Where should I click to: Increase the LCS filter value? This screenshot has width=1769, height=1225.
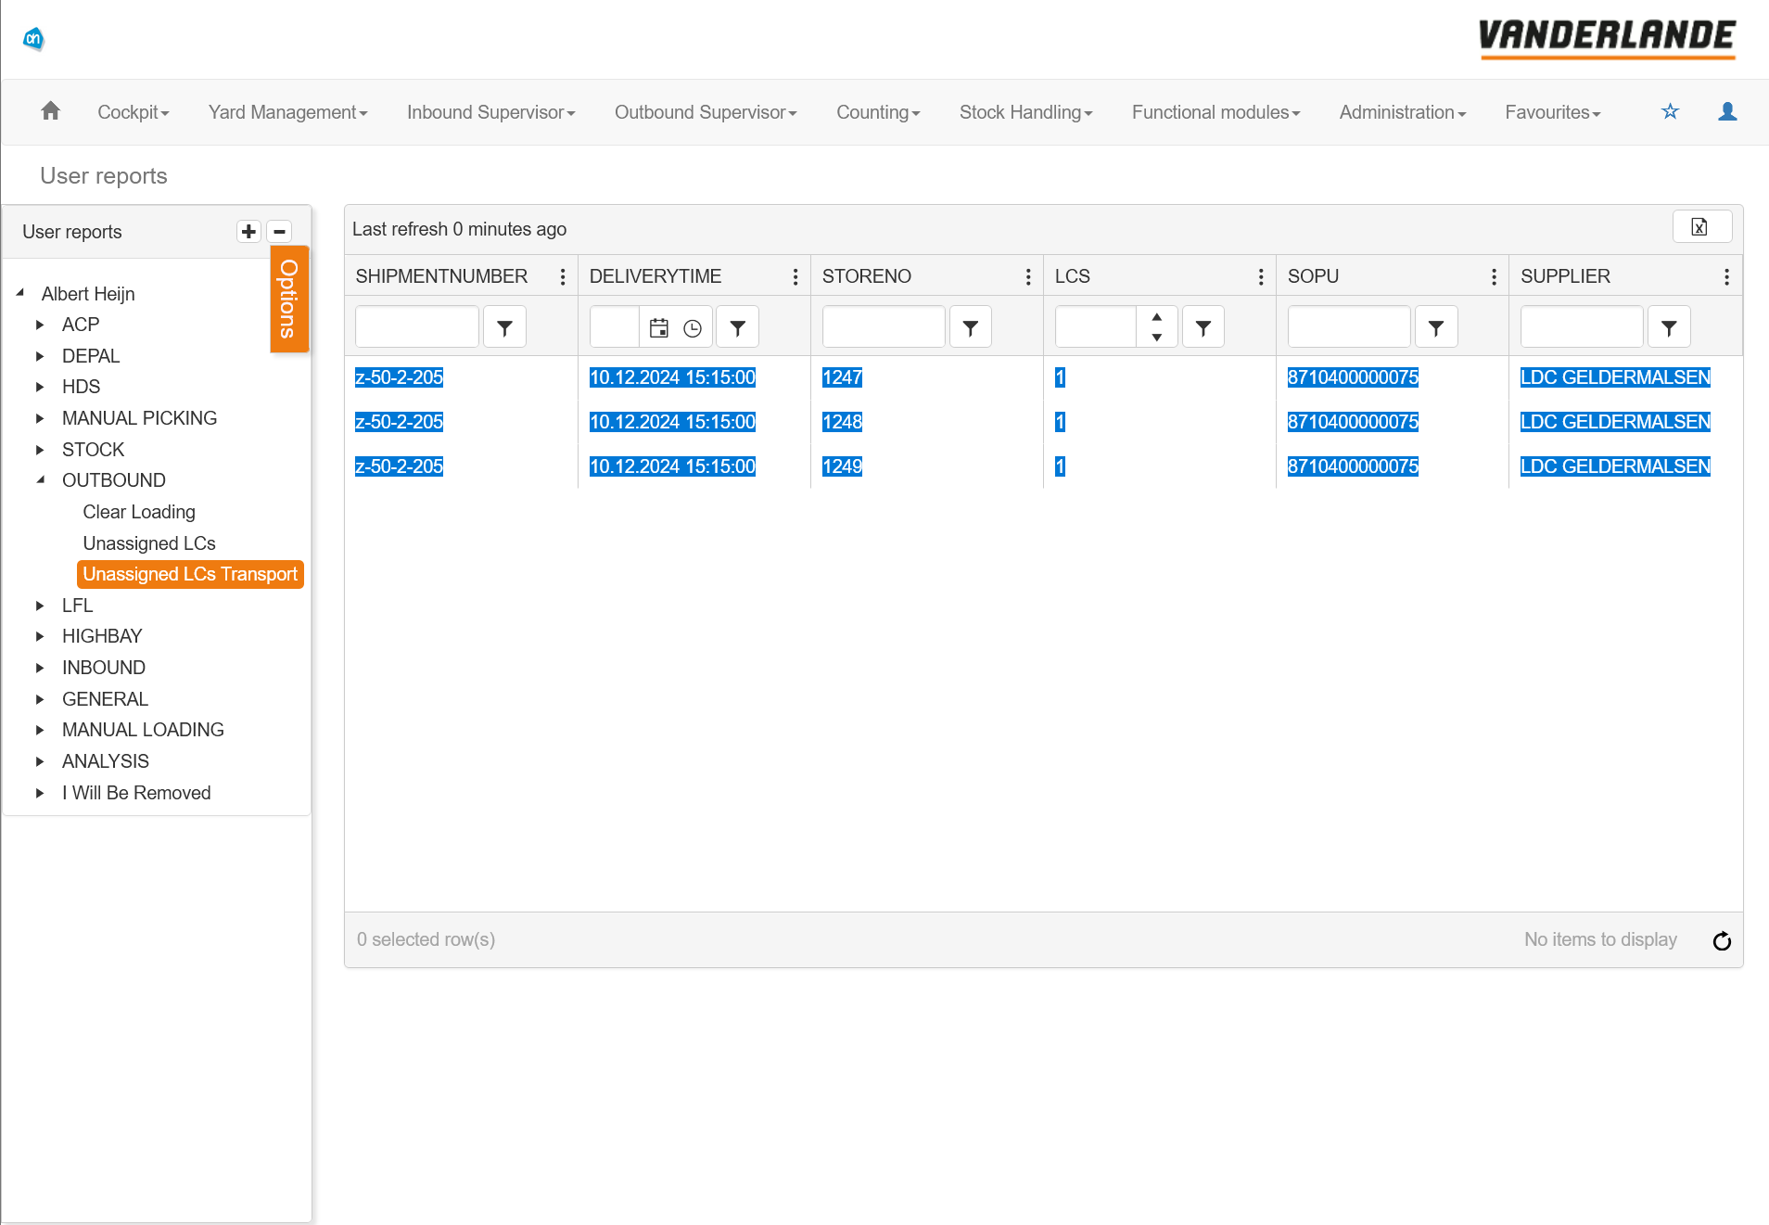point(1157,317)
